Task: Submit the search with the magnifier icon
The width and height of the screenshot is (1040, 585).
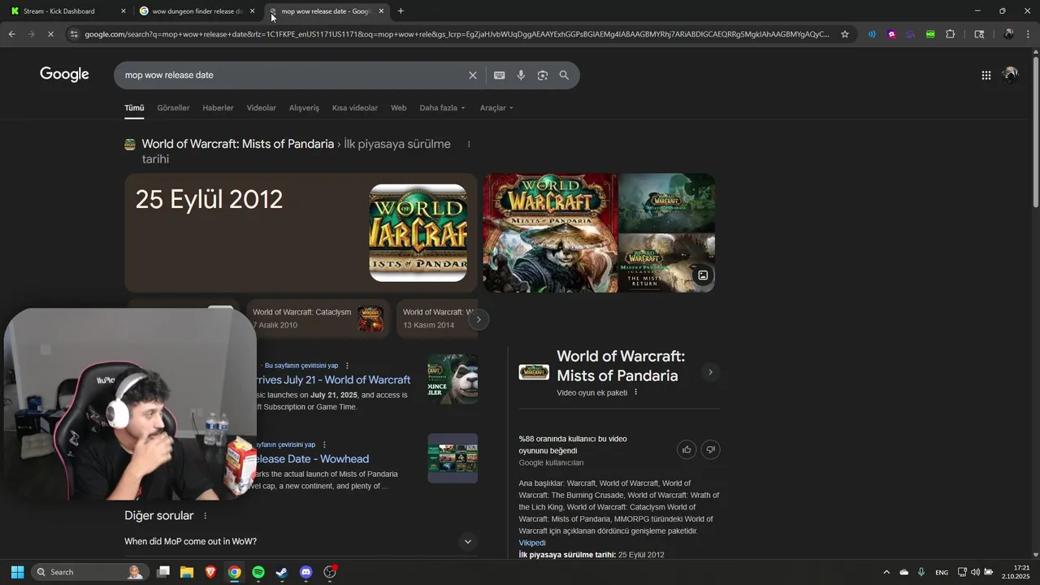Action: coord(564,75)
